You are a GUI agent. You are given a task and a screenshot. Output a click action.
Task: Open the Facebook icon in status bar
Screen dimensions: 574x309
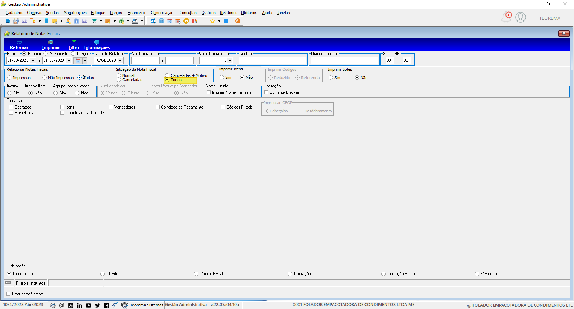(x=107, y=305)
